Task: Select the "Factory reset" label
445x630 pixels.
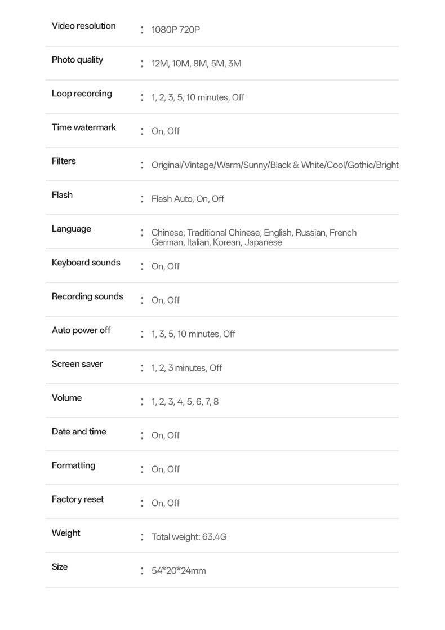Action: (x=78, y=499)
